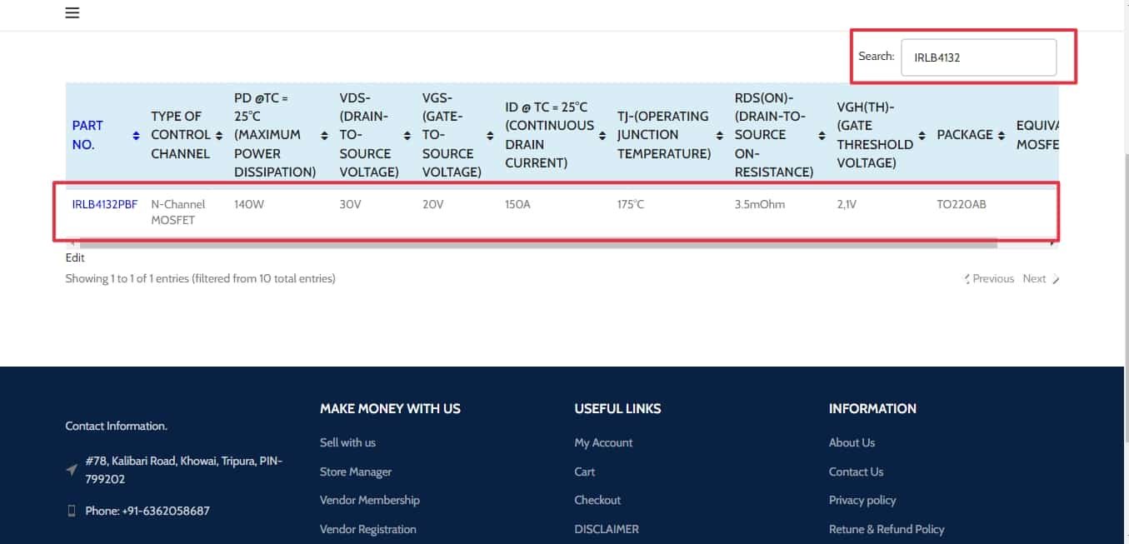
Task: Switch to the My Account page
Action: click(x=603, y=442)
